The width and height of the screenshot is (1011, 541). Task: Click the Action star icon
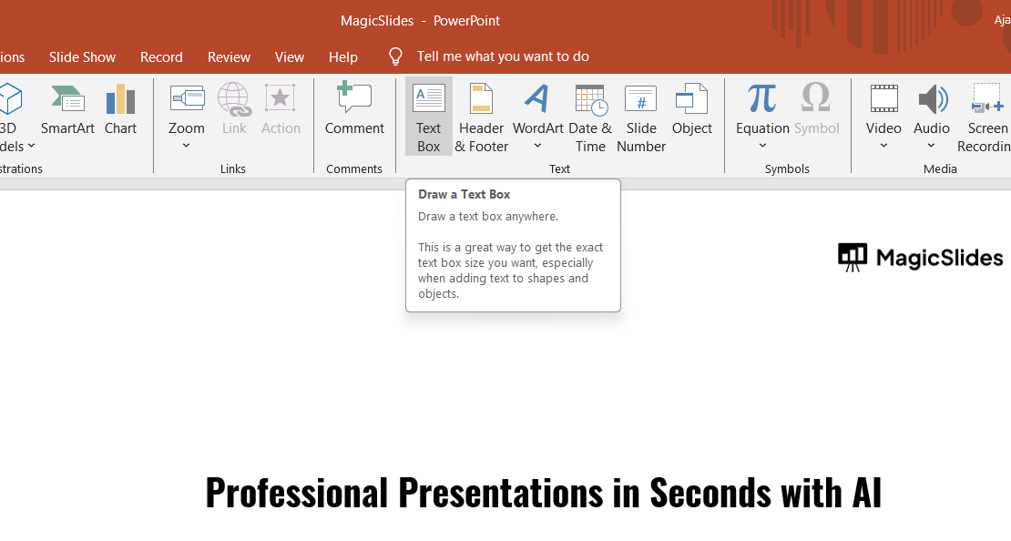point(281,98)
